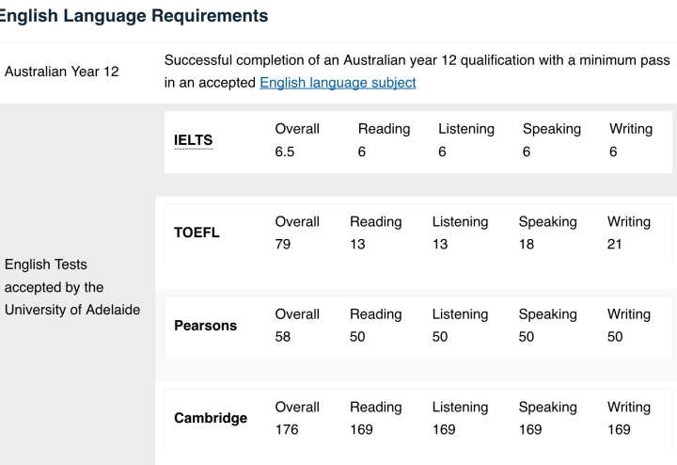
Task: Click the IELTS Reading label
Action: pos(384,129)
